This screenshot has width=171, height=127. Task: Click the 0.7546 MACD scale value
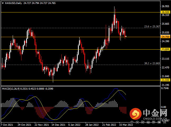pyautogui.click(x=165, y=88)
